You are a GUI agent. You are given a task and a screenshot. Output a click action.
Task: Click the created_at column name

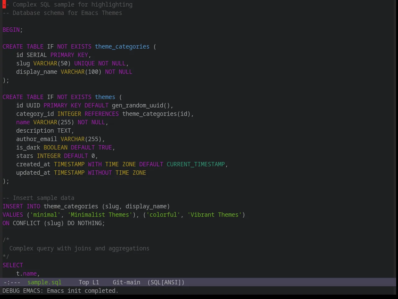pyautogui.click(x=33, y=164)
